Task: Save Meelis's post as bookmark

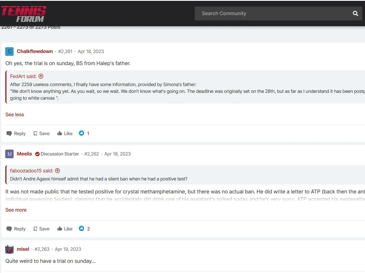Action: click(x=41, y=229)
